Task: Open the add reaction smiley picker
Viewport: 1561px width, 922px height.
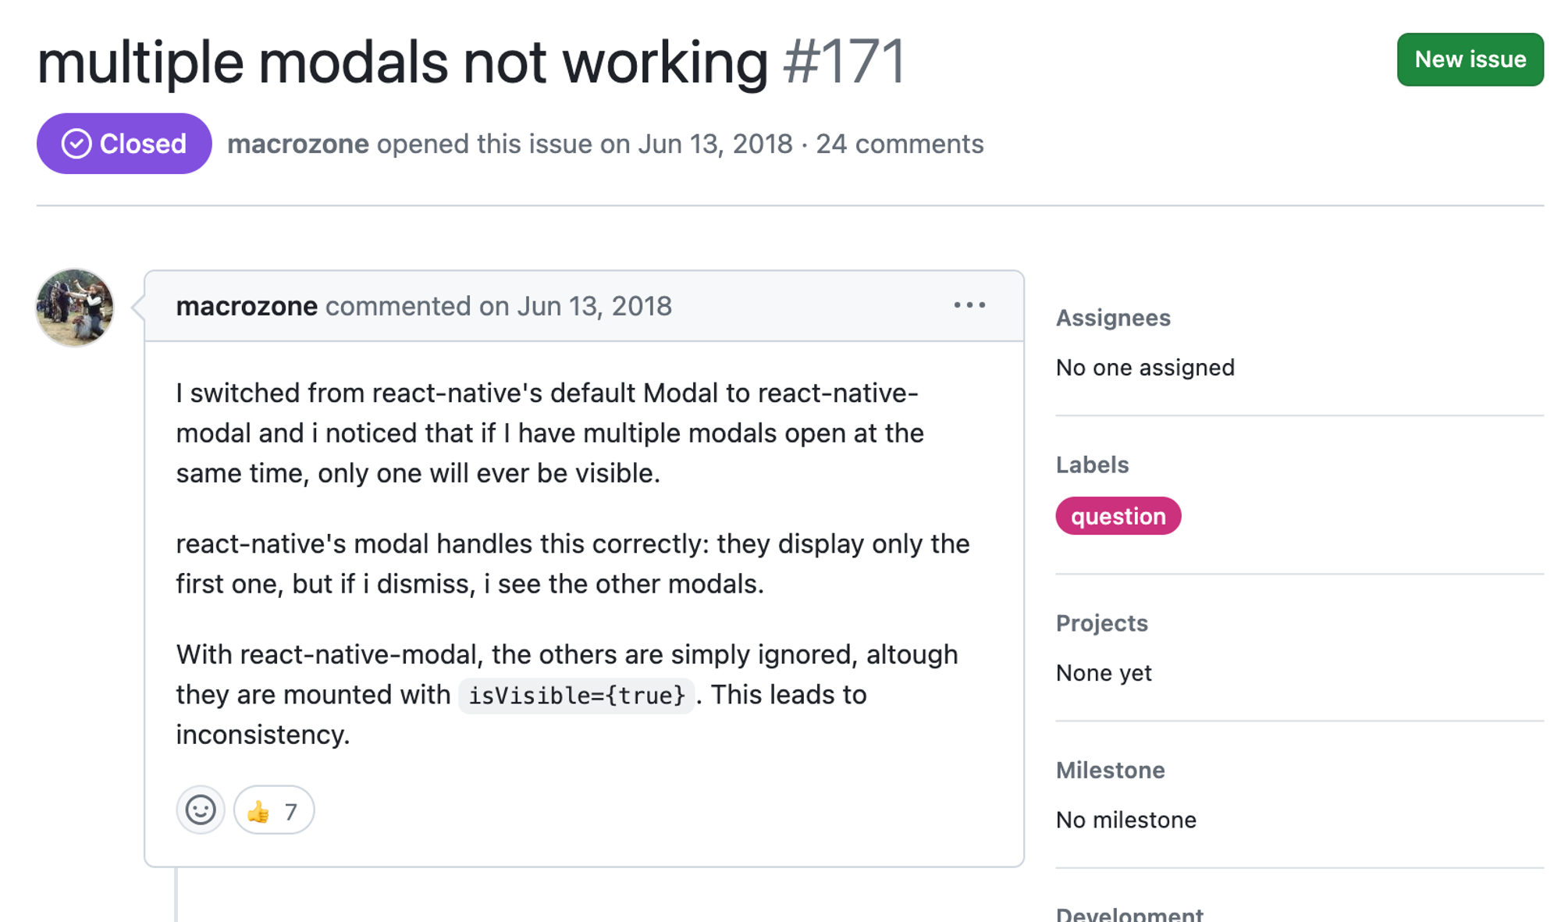Action: click(x=201, y=810)
